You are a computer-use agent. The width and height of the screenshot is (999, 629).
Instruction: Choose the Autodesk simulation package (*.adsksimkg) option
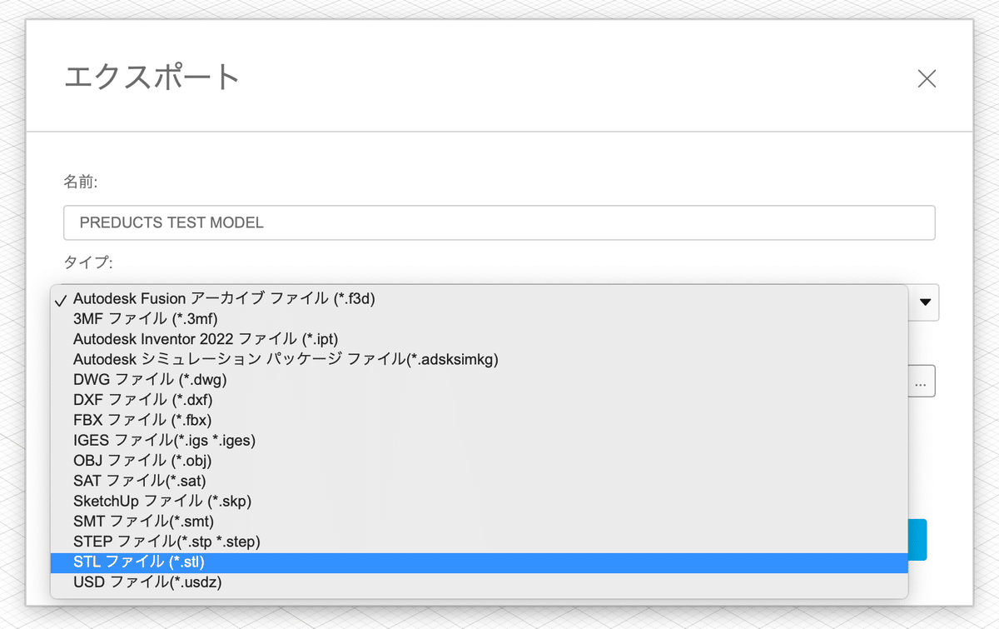coord(480,359)
